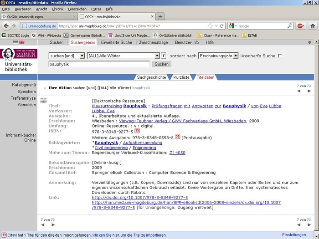Toggle the Unscharfe Suche checkbox
This screenshot has width=319, height=239.
[x=280, y=56]
